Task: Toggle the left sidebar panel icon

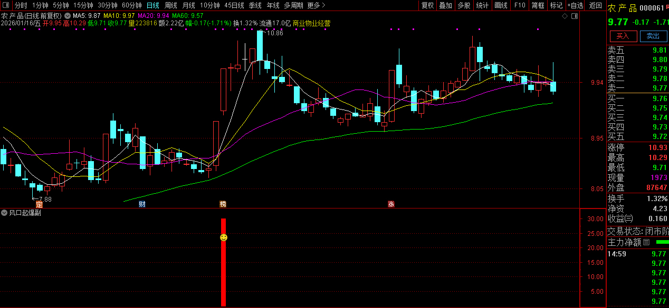Action: 6,5
